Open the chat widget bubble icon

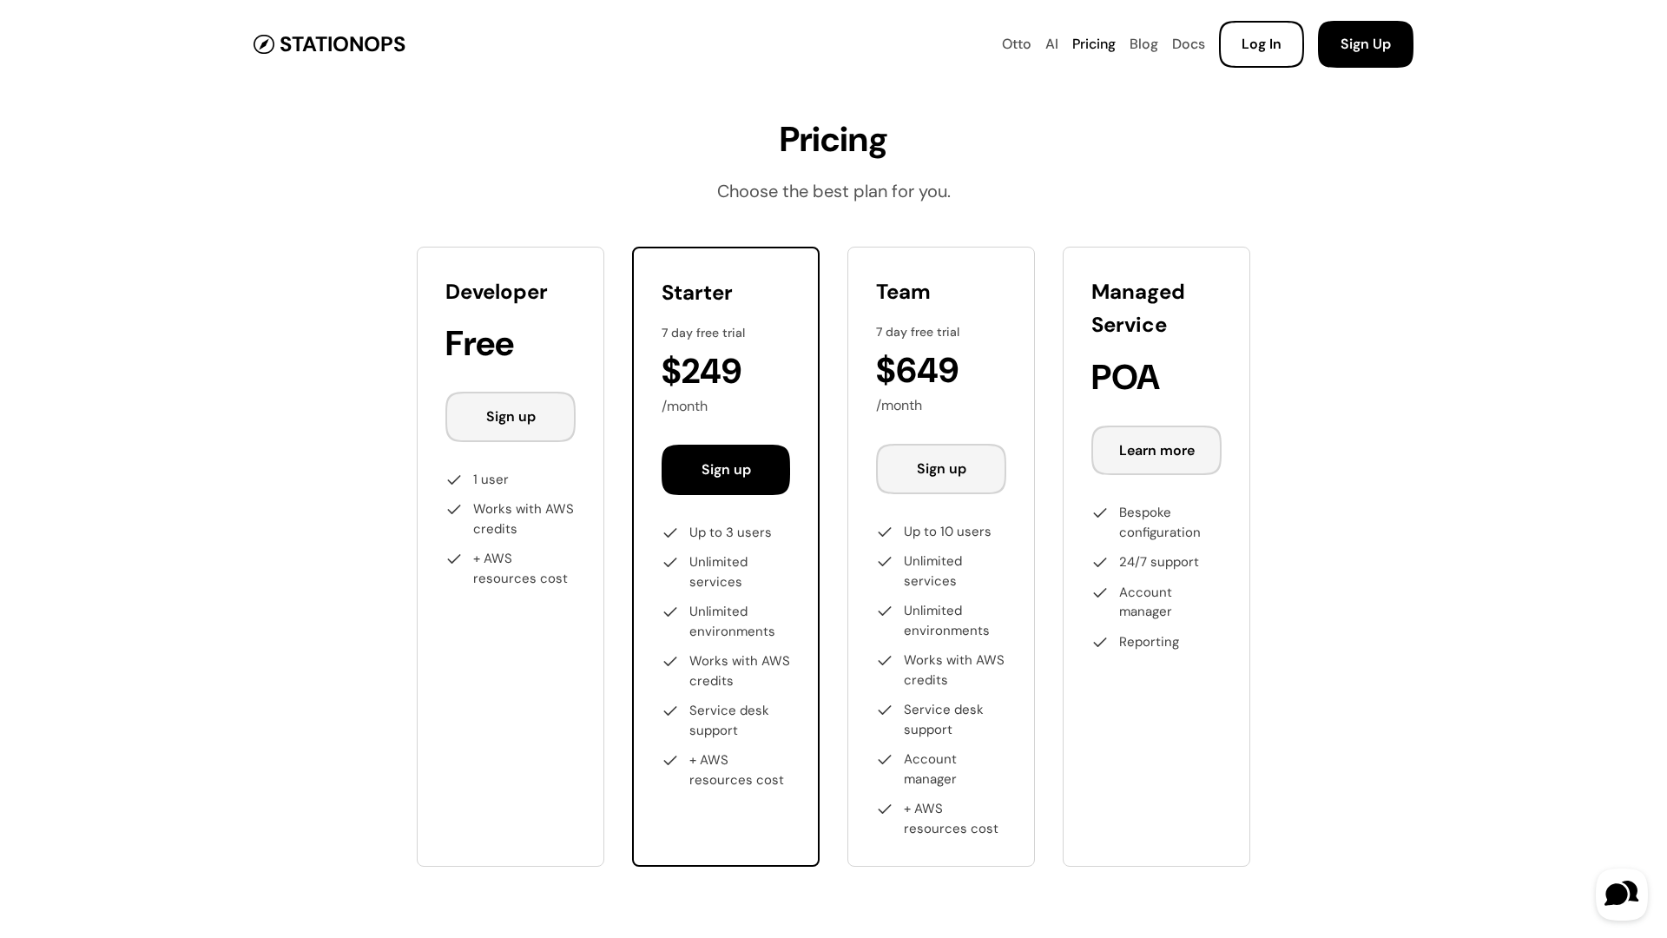point(1621,894)
